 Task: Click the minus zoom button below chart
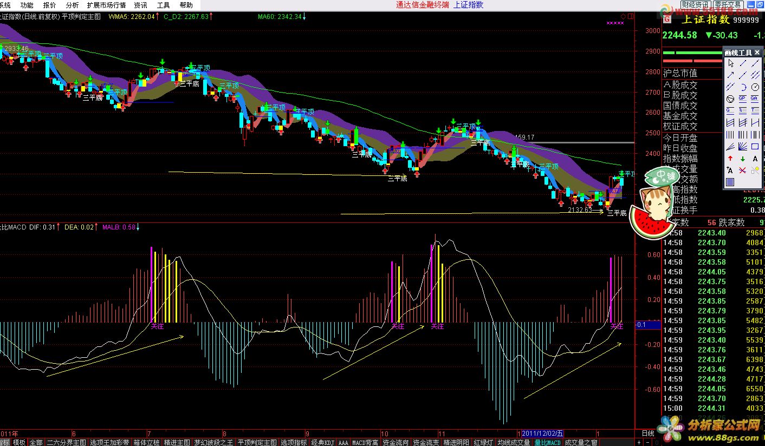coord(647,442)
